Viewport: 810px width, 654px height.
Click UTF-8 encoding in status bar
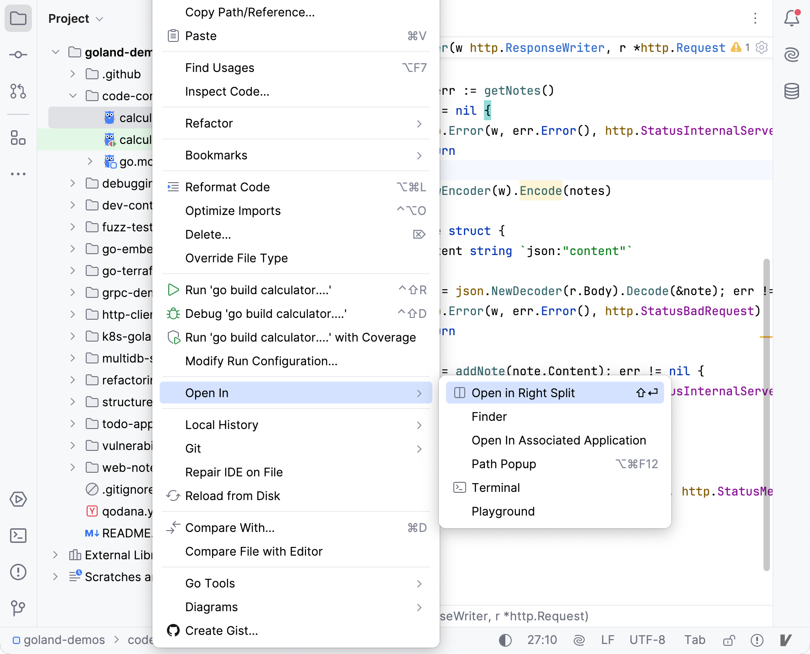647,640
